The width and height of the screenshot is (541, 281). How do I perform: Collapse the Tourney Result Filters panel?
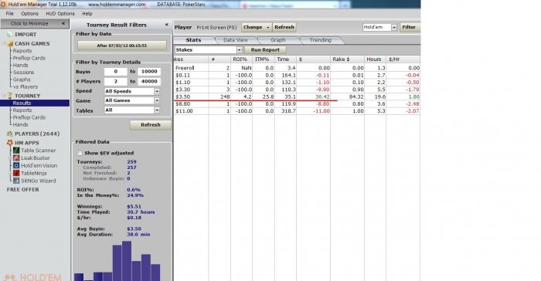pos(167,25)
